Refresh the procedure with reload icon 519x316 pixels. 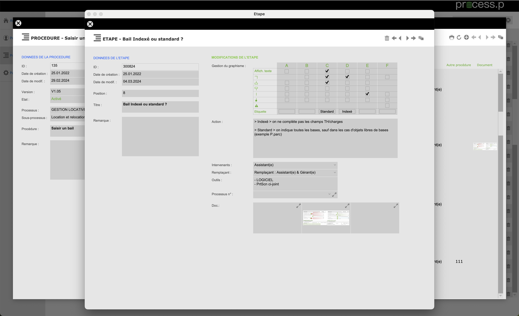[x=459, y=37]
